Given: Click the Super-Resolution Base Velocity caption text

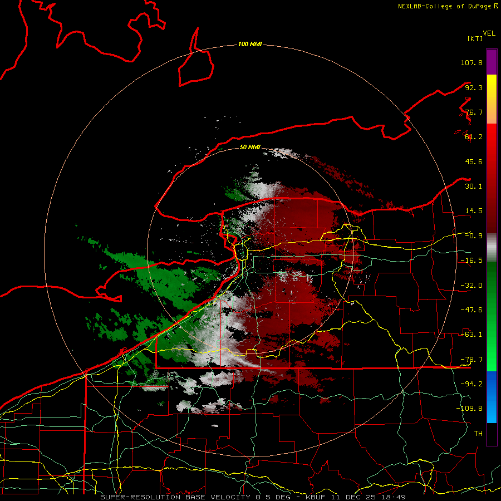Looking at the screenshot, I should (253, 497).
